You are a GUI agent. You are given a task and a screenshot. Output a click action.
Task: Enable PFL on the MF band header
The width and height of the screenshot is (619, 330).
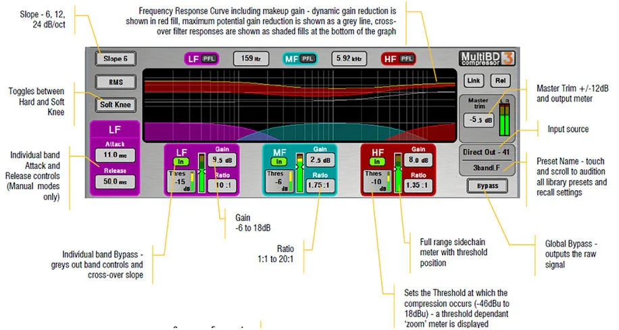click(x=307, y=59)
